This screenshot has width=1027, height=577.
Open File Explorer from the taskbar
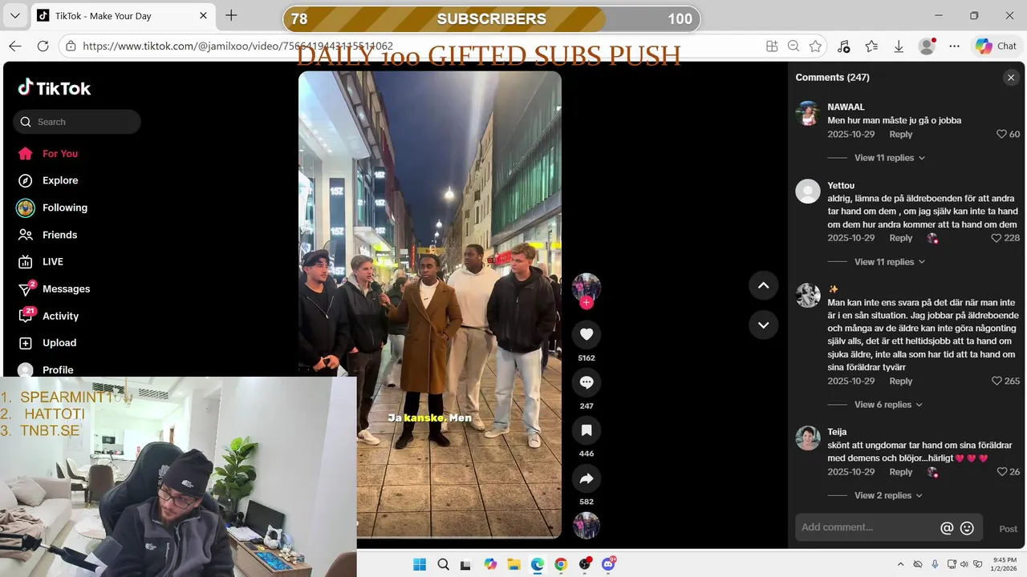[513, 564]
